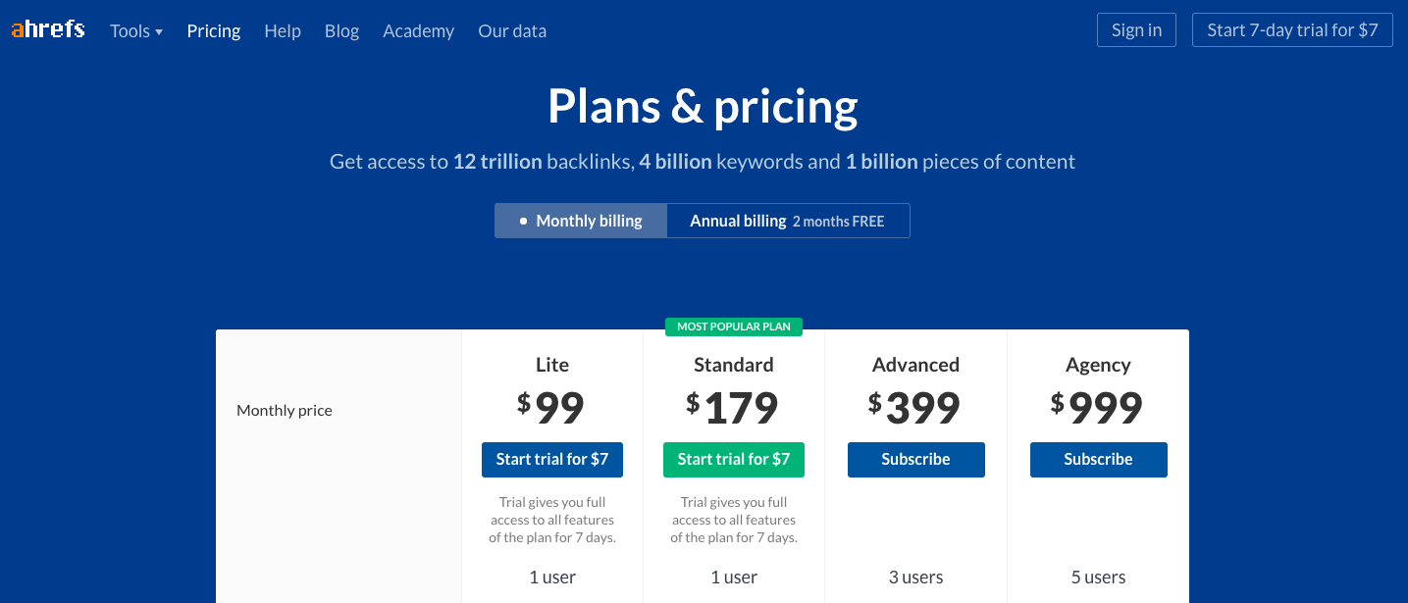This screenshot has width=1408, height=603.
Task: Subscribe to the Agency plan
Action: 1099,460
